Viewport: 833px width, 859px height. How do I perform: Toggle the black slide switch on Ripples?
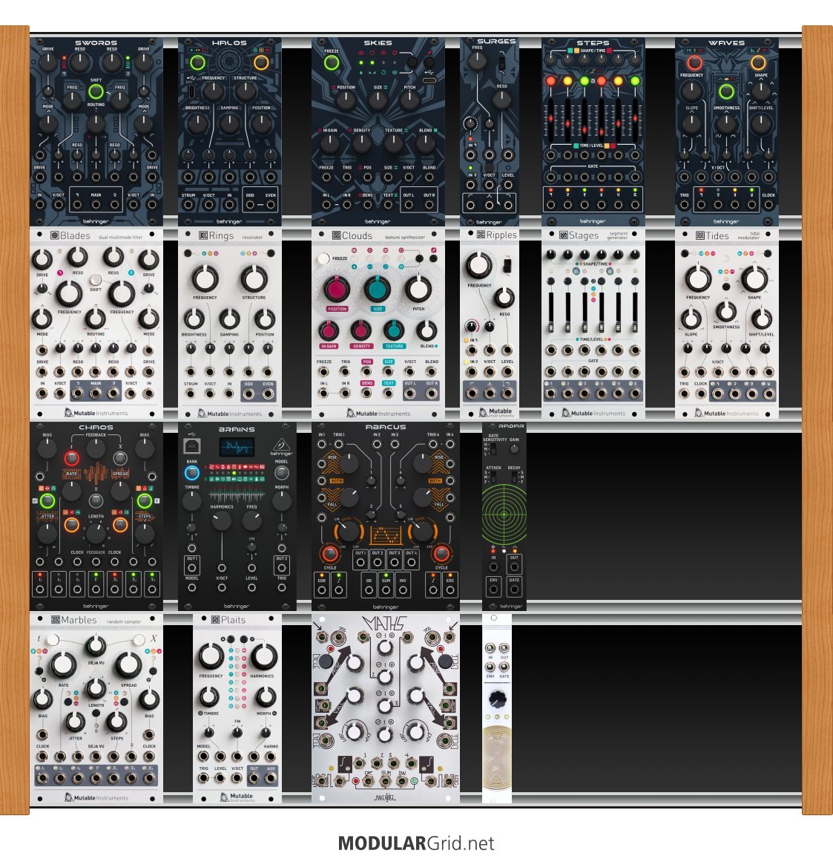point(508,264)
